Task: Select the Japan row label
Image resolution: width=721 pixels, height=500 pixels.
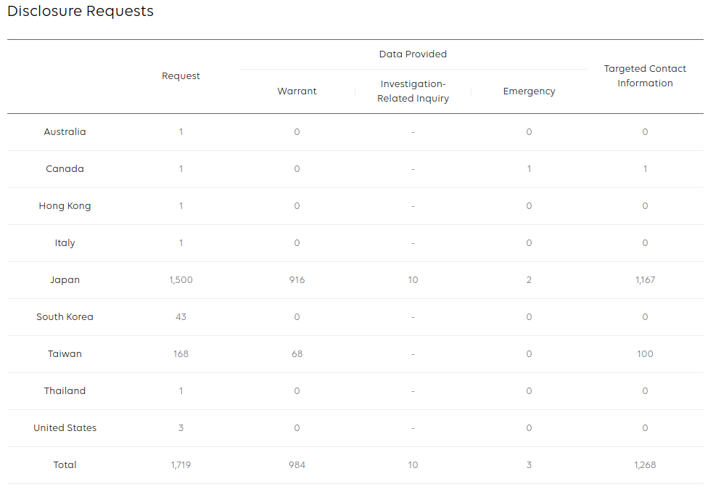Action: pyautogui.click(x=65, y=280)
